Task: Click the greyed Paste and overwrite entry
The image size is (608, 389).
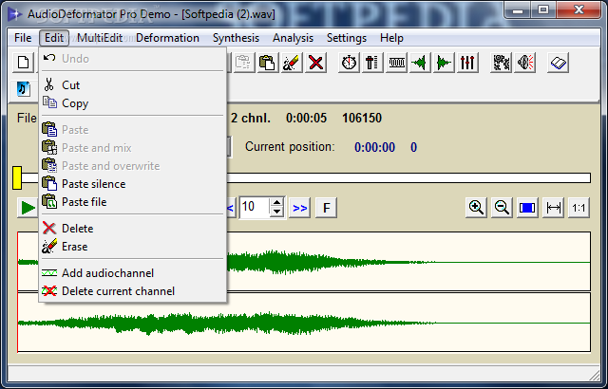Action: [133, 166]
